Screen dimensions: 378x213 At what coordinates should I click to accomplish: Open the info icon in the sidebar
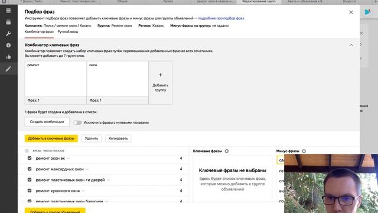tap(8, 45)
